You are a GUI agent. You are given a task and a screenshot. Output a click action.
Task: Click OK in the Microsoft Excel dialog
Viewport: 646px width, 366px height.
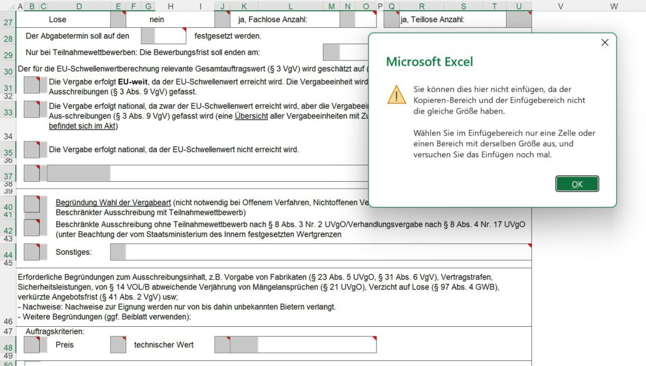point(577,184)
